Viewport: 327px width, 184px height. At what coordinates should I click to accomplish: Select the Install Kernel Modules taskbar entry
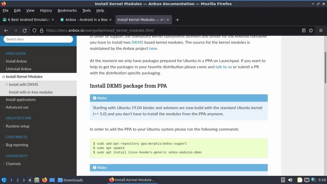[132, 180]
